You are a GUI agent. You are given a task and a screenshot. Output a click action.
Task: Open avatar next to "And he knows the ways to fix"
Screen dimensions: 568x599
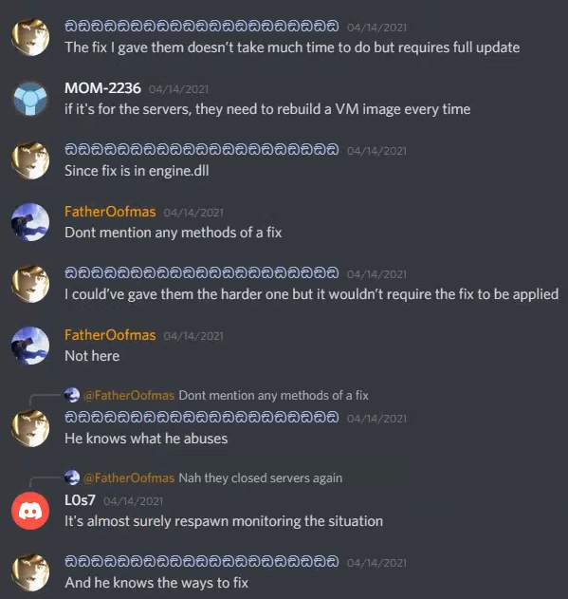click(30, 572)
